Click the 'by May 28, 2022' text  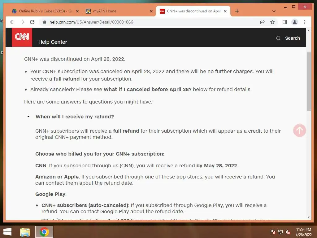coord(216,165)
